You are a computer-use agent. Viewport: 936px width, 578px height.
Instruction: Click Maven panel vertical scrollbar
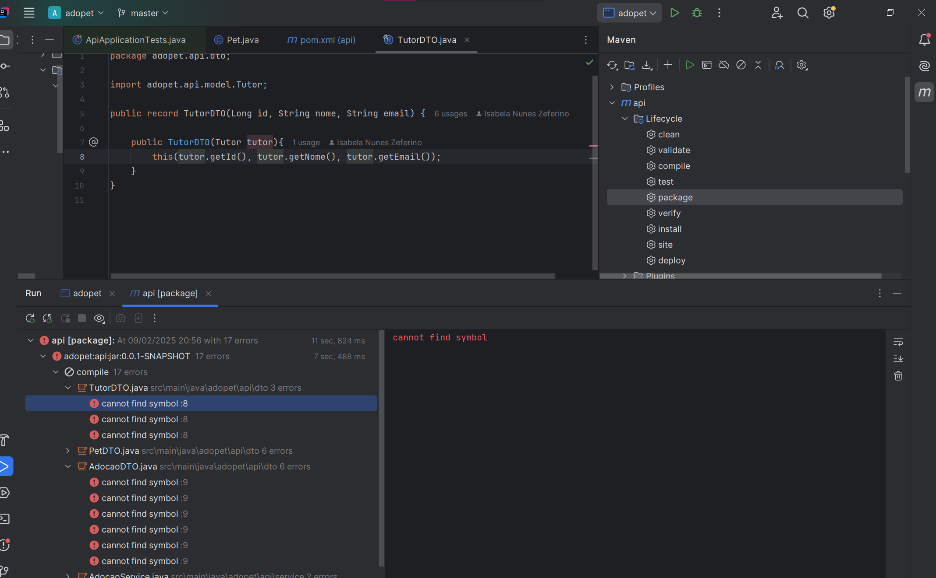pyautogui.click(x=907, y=125)
